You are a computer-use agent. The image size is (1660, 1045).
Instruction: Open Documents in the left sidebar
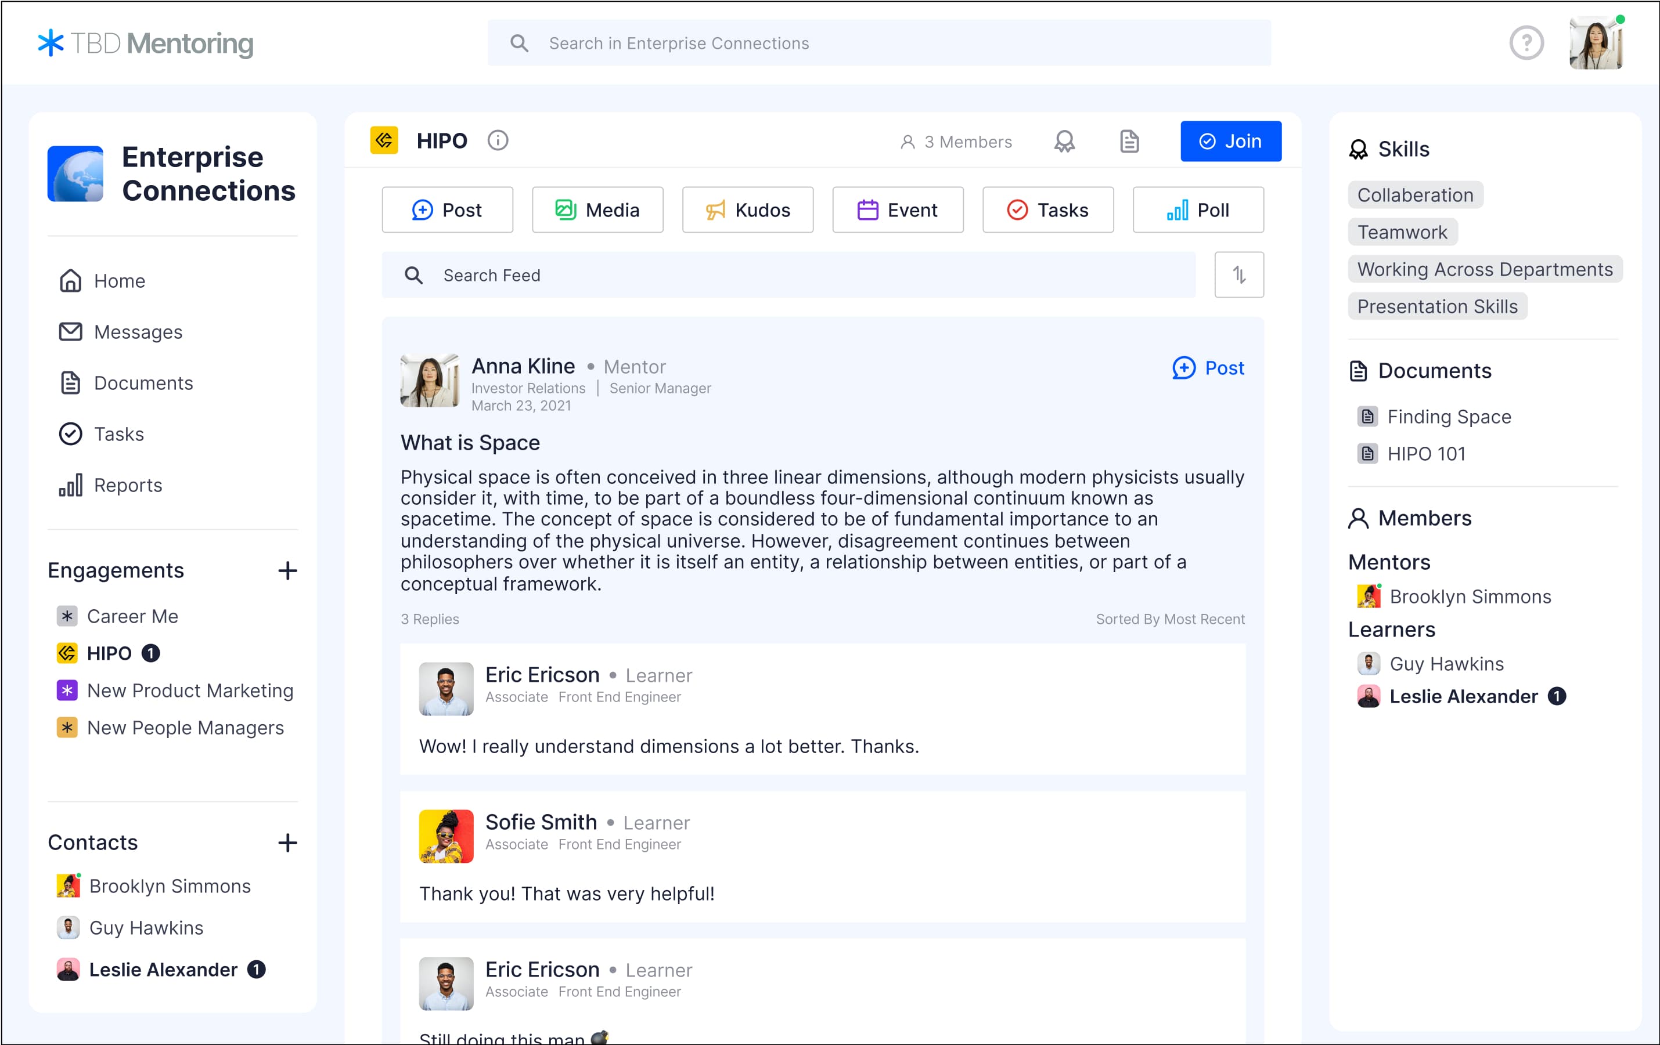[126, 383]
